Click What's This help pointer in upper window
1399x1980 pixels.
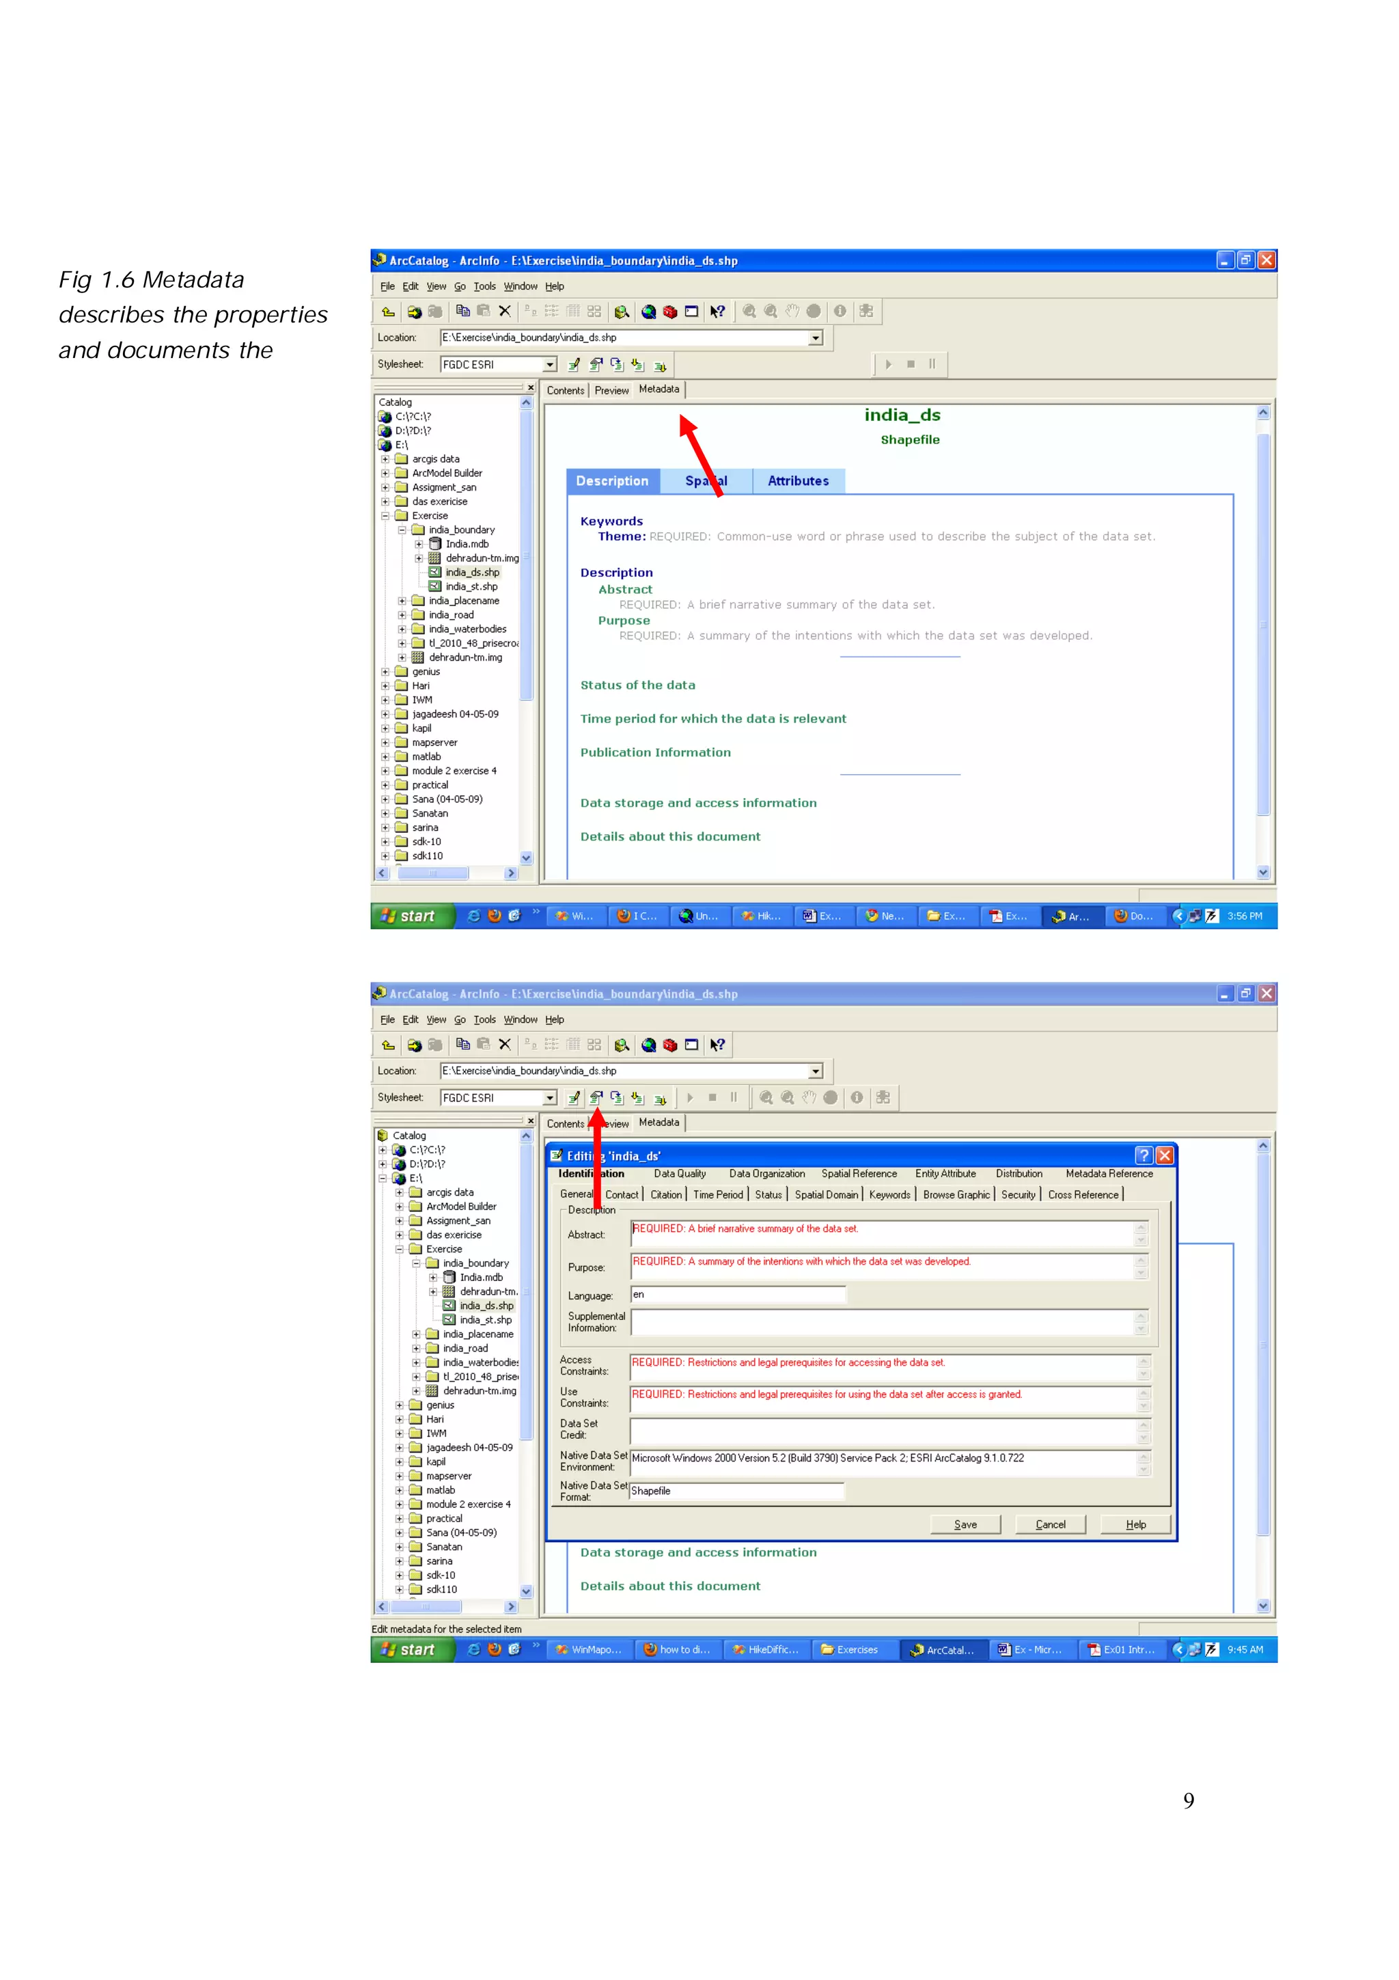pyautogui.click(x=717, y=312)
